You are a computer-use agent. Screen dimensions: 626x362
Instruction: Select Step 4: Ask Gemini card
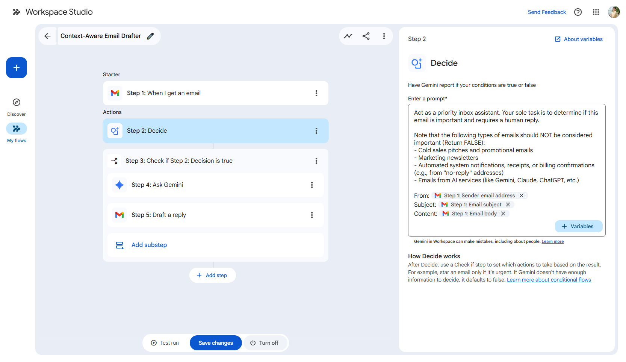(x=216, y=185)
